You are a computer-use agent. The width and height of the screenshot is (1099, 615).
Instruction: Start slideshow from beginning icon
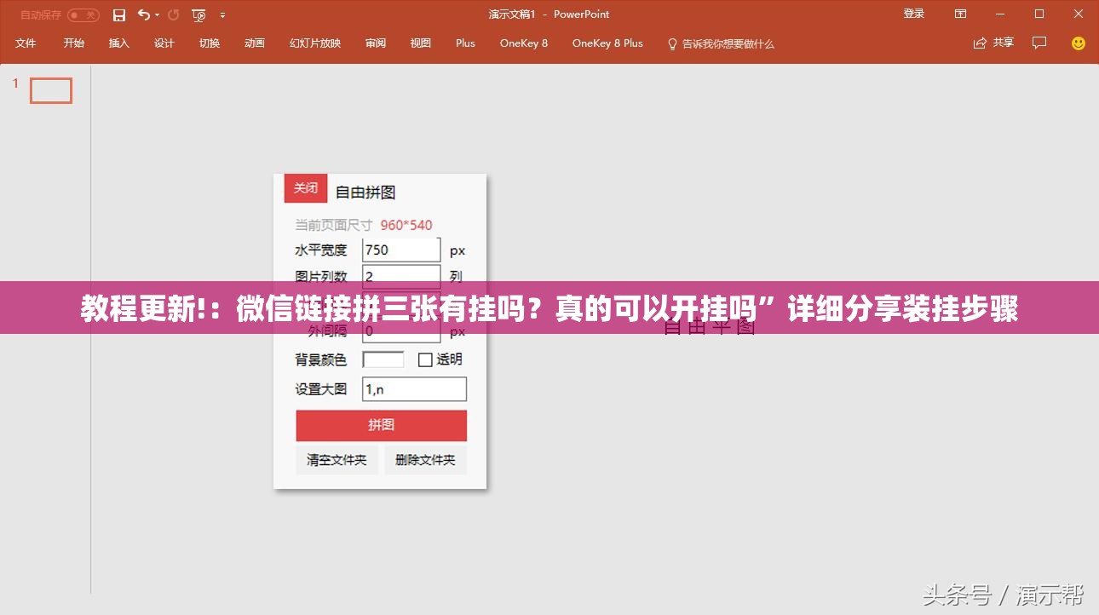click(199, 14)
